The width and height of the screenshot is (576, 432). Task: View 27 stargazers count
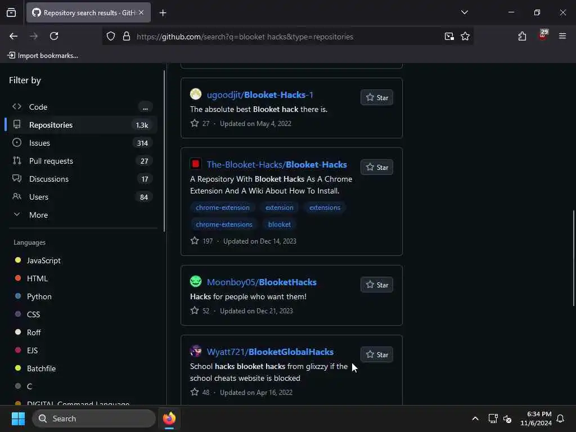[x=200, y=123]
